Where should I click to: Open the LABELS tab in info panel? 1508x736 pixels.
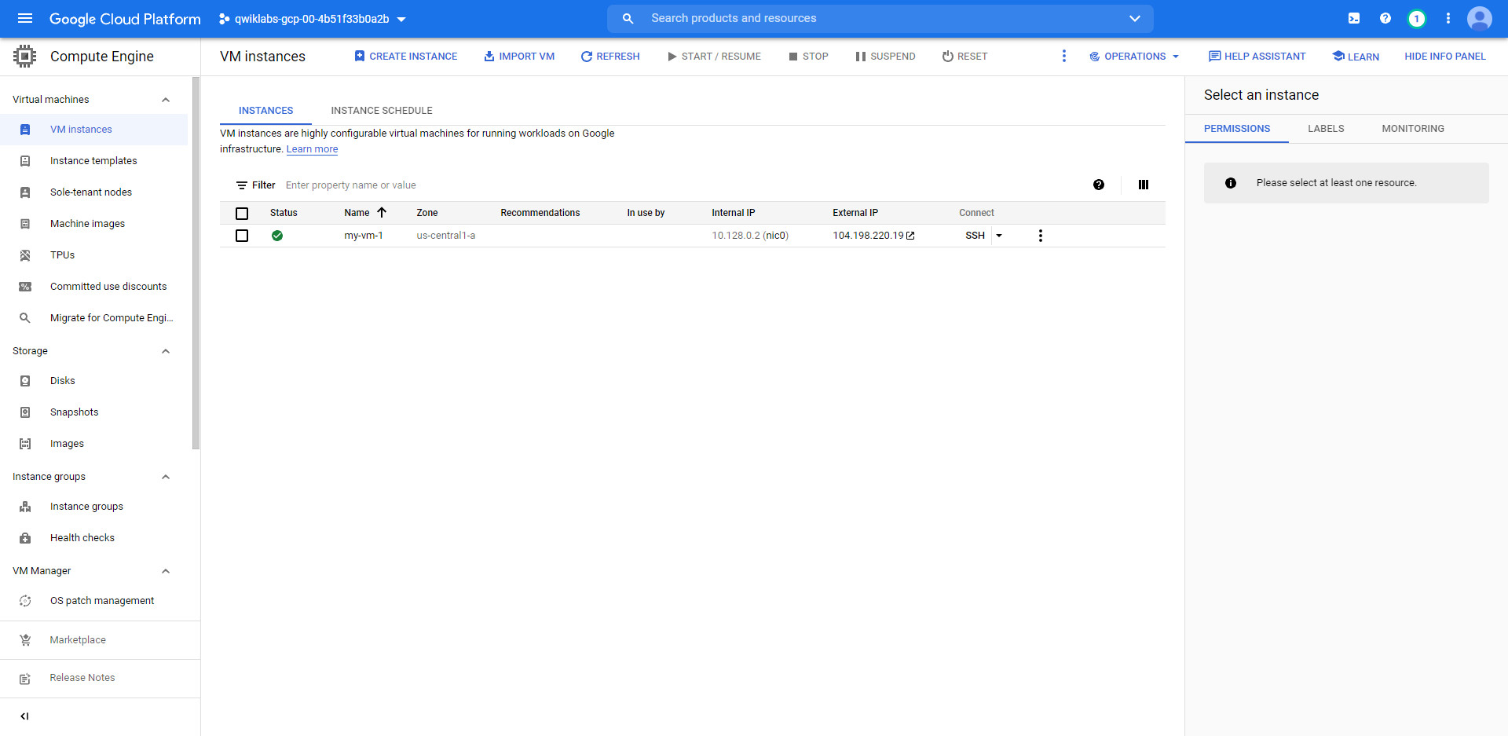click(x=1325, y=128)
